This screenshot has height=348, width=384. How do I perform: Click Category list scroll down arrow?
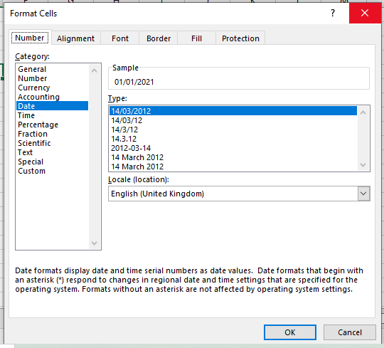coord(95,243)
